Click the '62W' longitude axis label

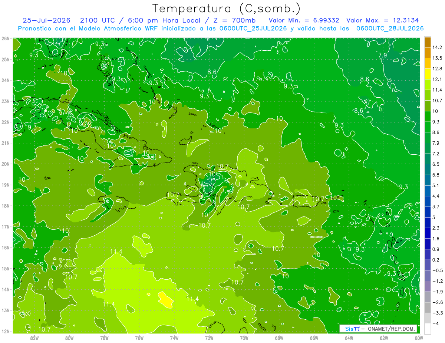(384, 337)
